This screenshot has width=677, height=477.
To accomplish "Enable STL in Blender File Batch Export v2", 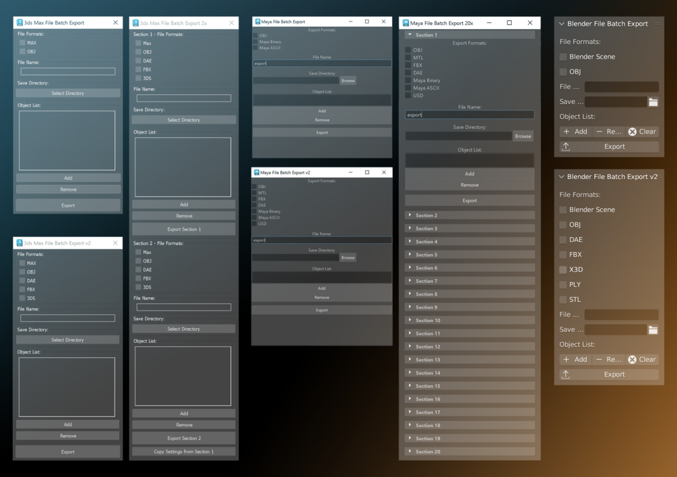I will coord(563,300).
